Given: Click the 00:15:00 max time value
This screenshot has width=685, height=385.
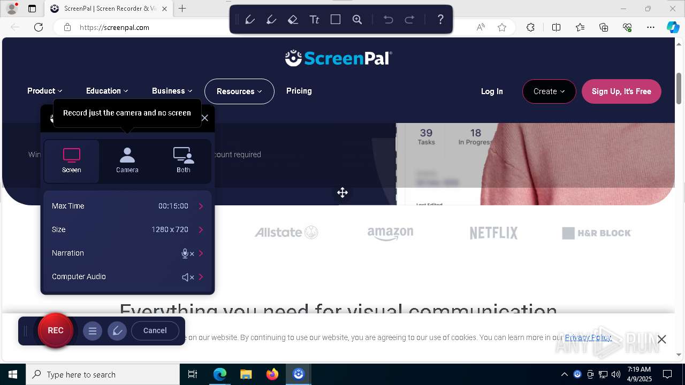Looking at the screenshot, I should [173, 206].
